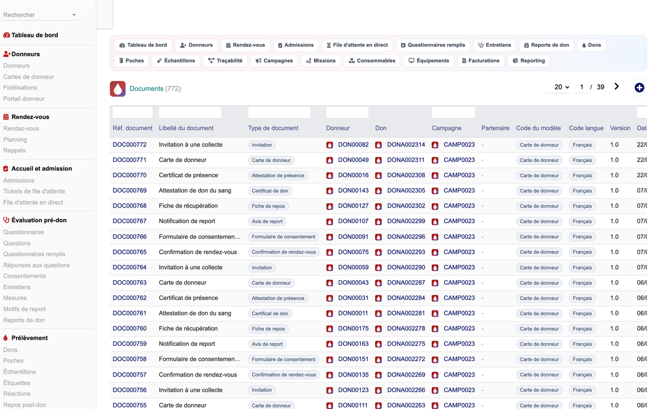Open the Reporting toolbar tab
The image size is (661, 409).
pos(529,61)
